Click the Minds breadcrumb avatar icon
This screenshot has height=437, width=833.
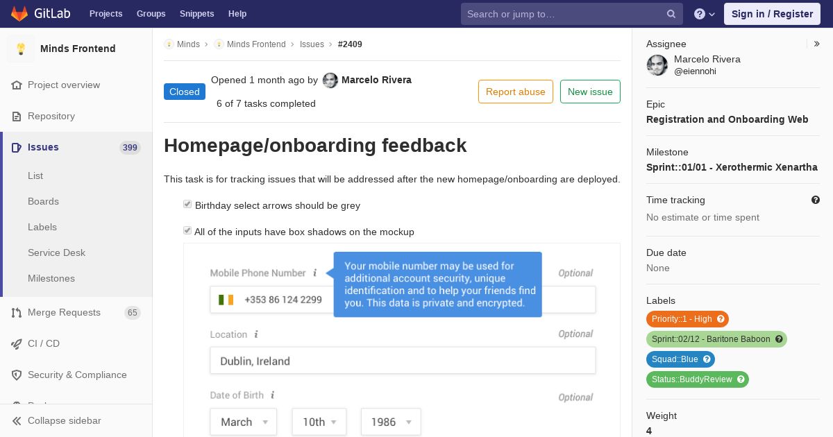[169, 44]
